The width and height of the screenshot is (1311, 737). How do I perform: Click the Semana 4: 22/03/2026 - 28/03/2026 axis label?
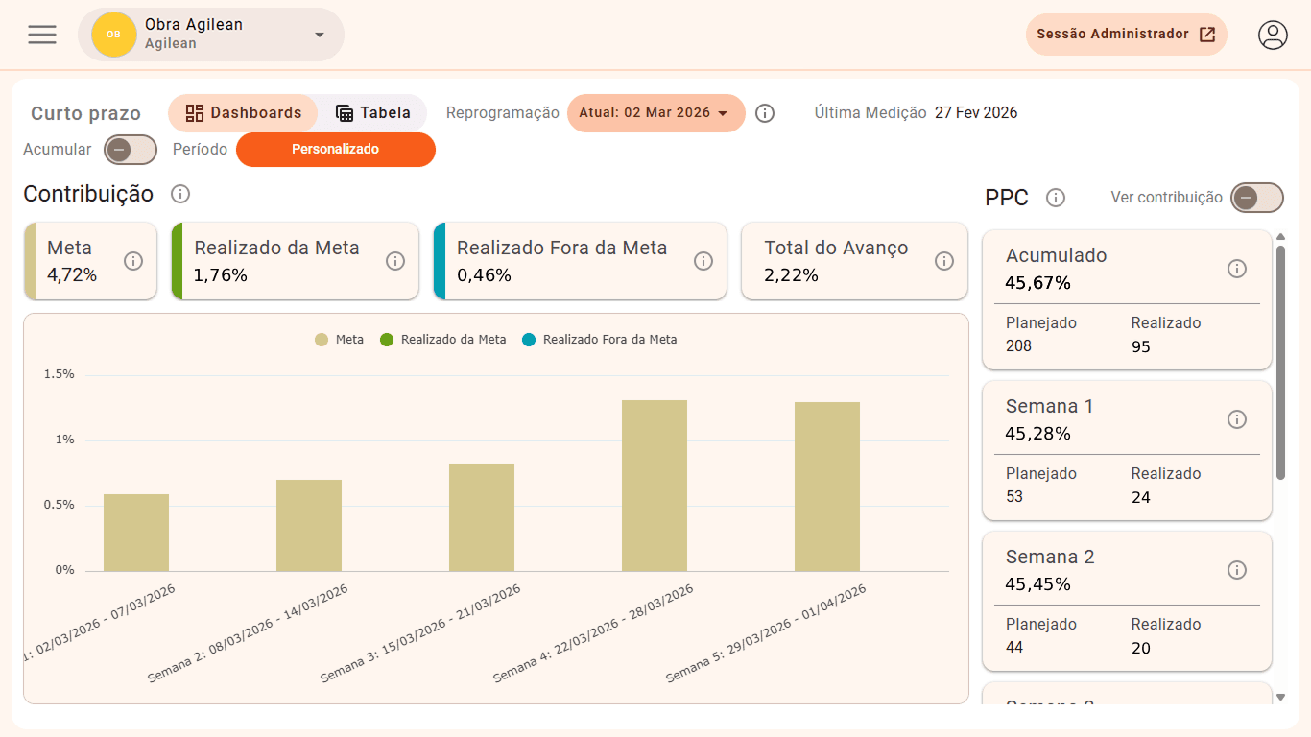click(x=593, y=633)
